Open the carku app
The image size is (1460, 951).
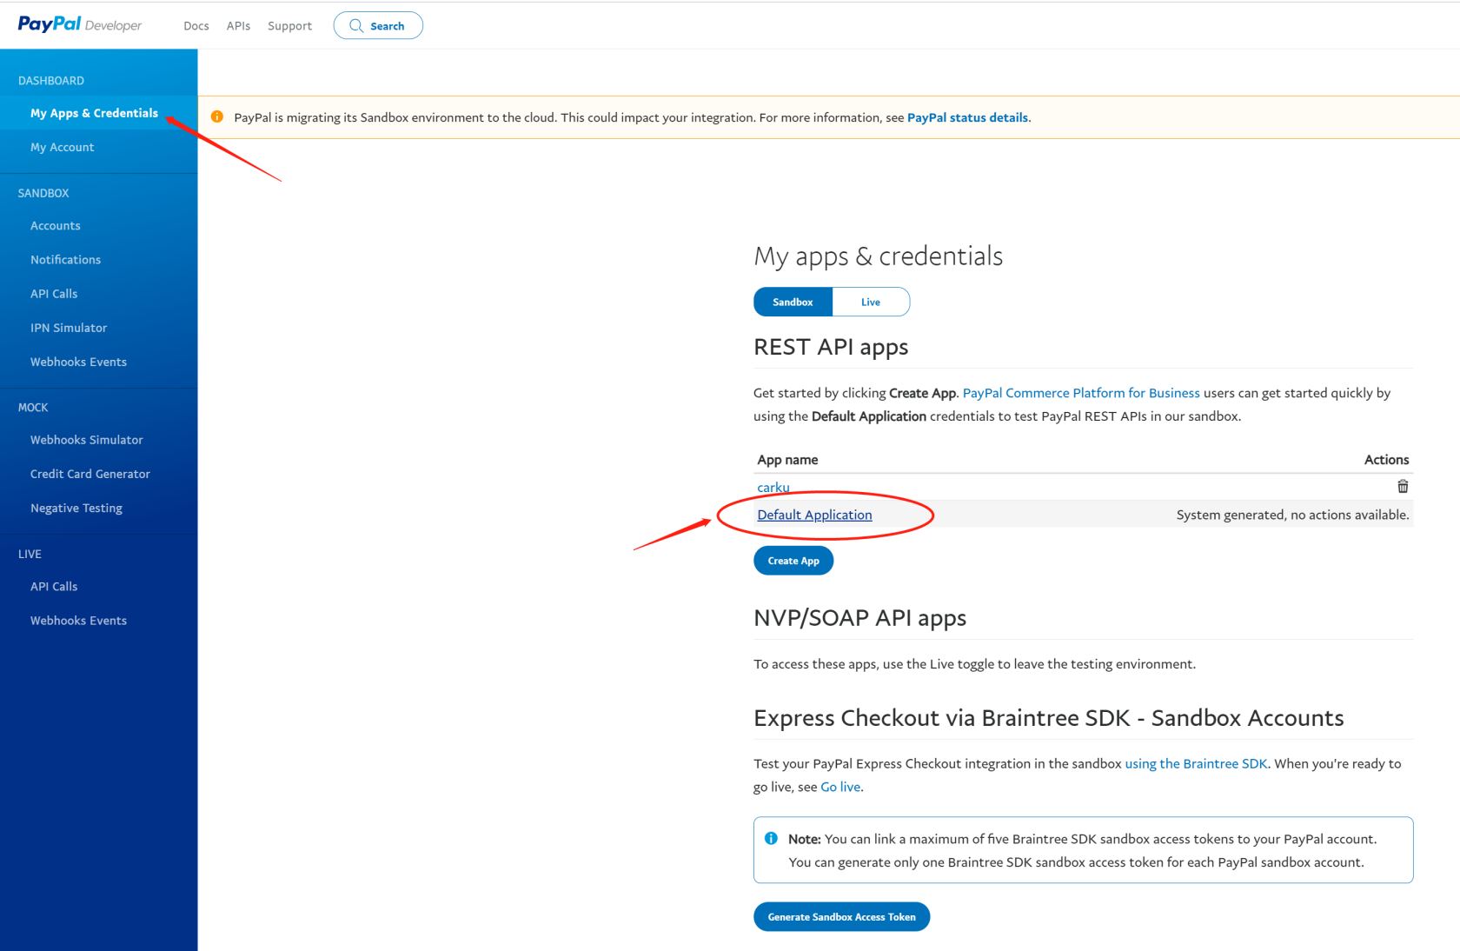pyautogui.click(x=773, y=487)
